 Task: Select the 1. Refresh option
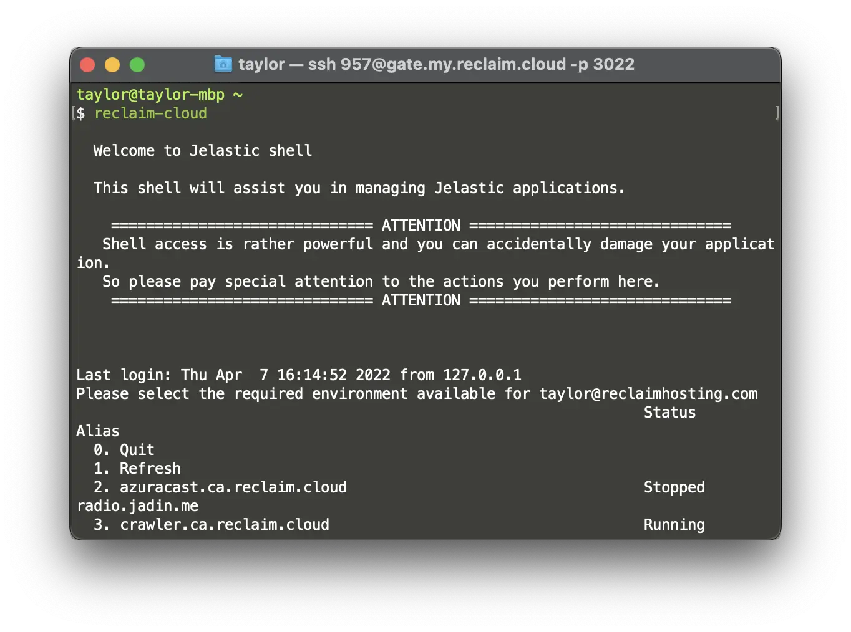[x=137, y=469]
